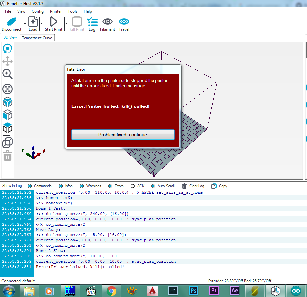Viewport: 307px width, 297px height.
Task: Toggle Travel moves eye icon
Action: [124, 21]
